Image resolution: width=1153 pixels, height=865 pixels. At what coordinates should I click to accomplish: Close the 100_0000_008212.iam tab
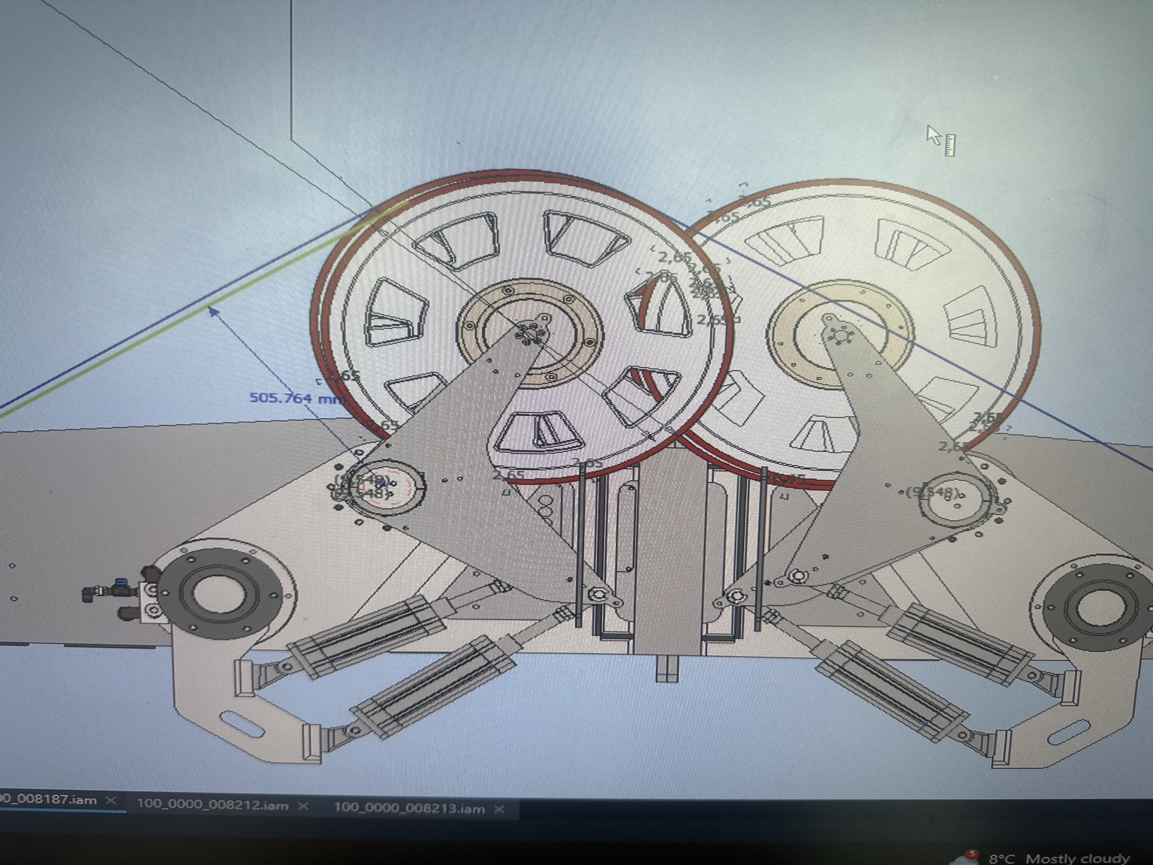click(303, 806)
